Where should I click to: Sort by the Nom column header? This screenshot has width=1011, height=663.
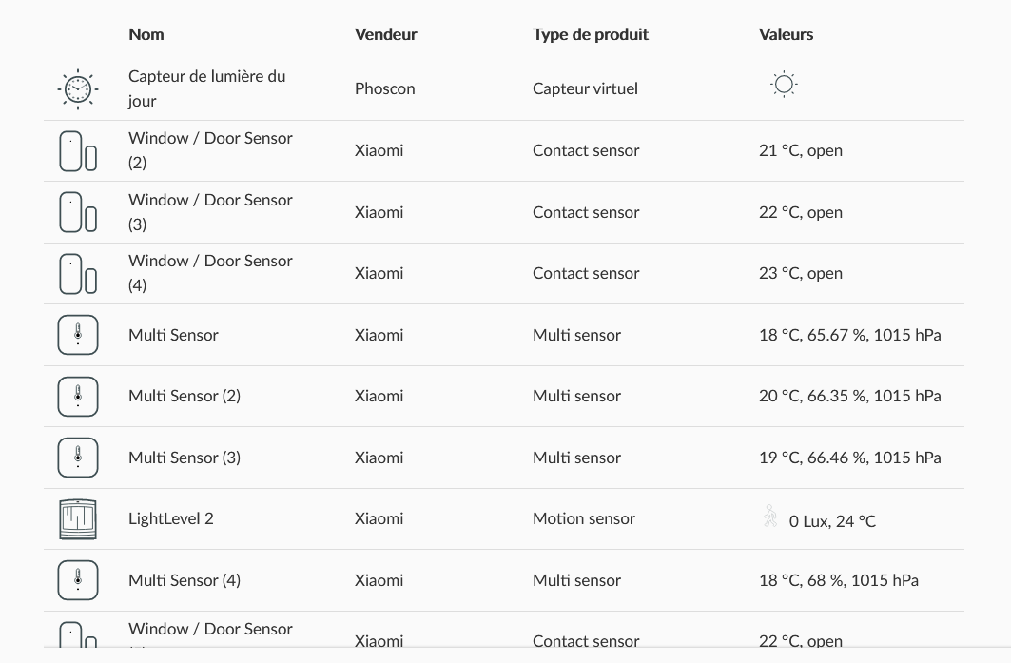point(146,34)
